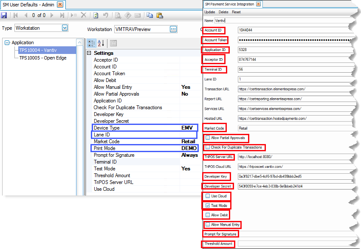Click the Save icon in toolbar
The image size is (361, 249).
point(4,15)
